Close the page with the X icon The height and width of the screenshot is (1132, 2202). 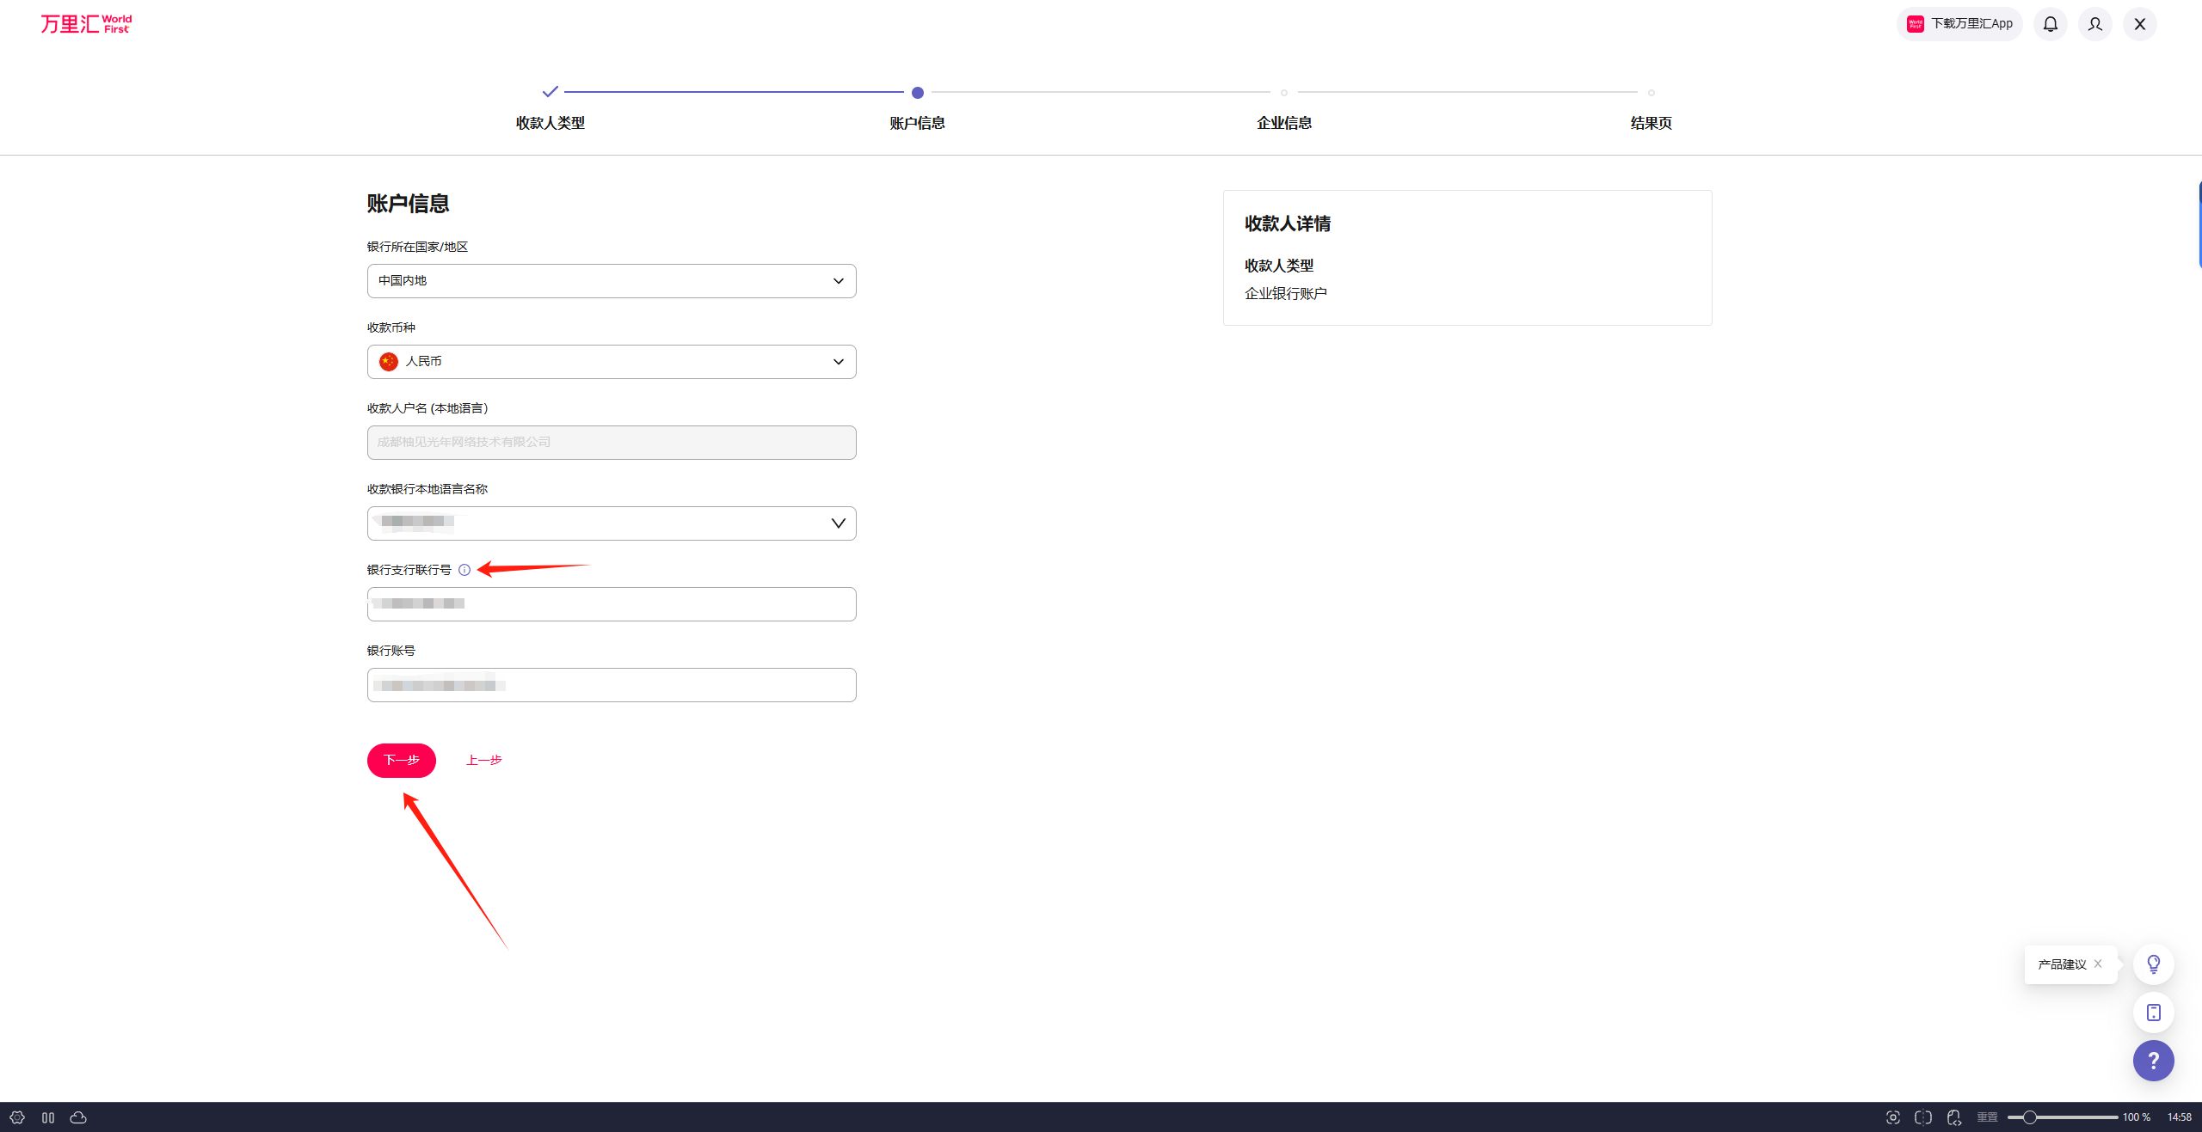(2140, 24)
